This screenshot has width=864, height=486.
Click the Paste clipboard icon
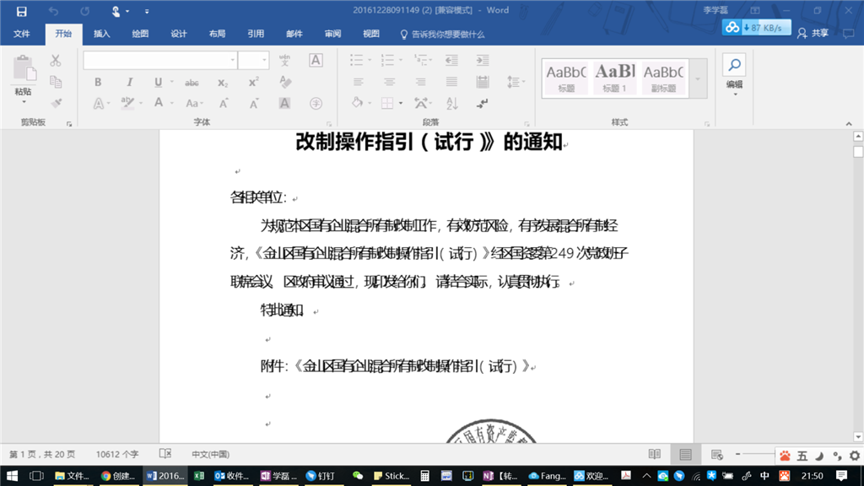(x=24, y=69)
